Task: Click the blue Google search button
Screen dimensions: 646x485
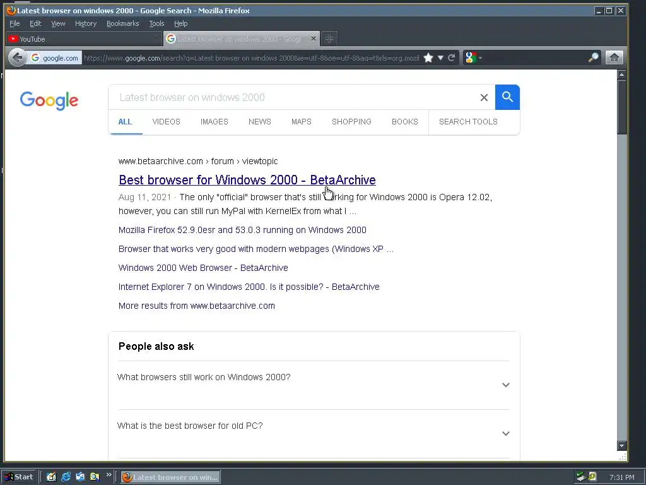Action: pyautogui.click(x=507, y=97)
